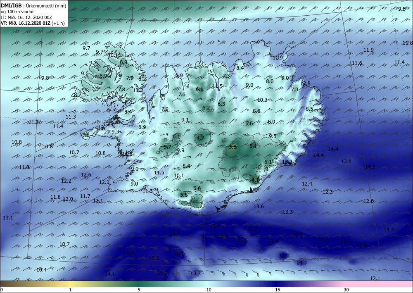Image resolution: width=413 pixels, height=293 pixels.
Task: Click the 3.6 value on the glacier
Action: click(x=233, y=147)
